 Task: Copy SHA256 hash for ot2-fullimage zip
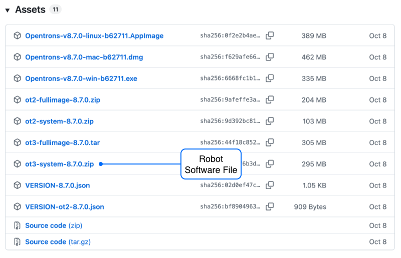[x=270, y=100]
